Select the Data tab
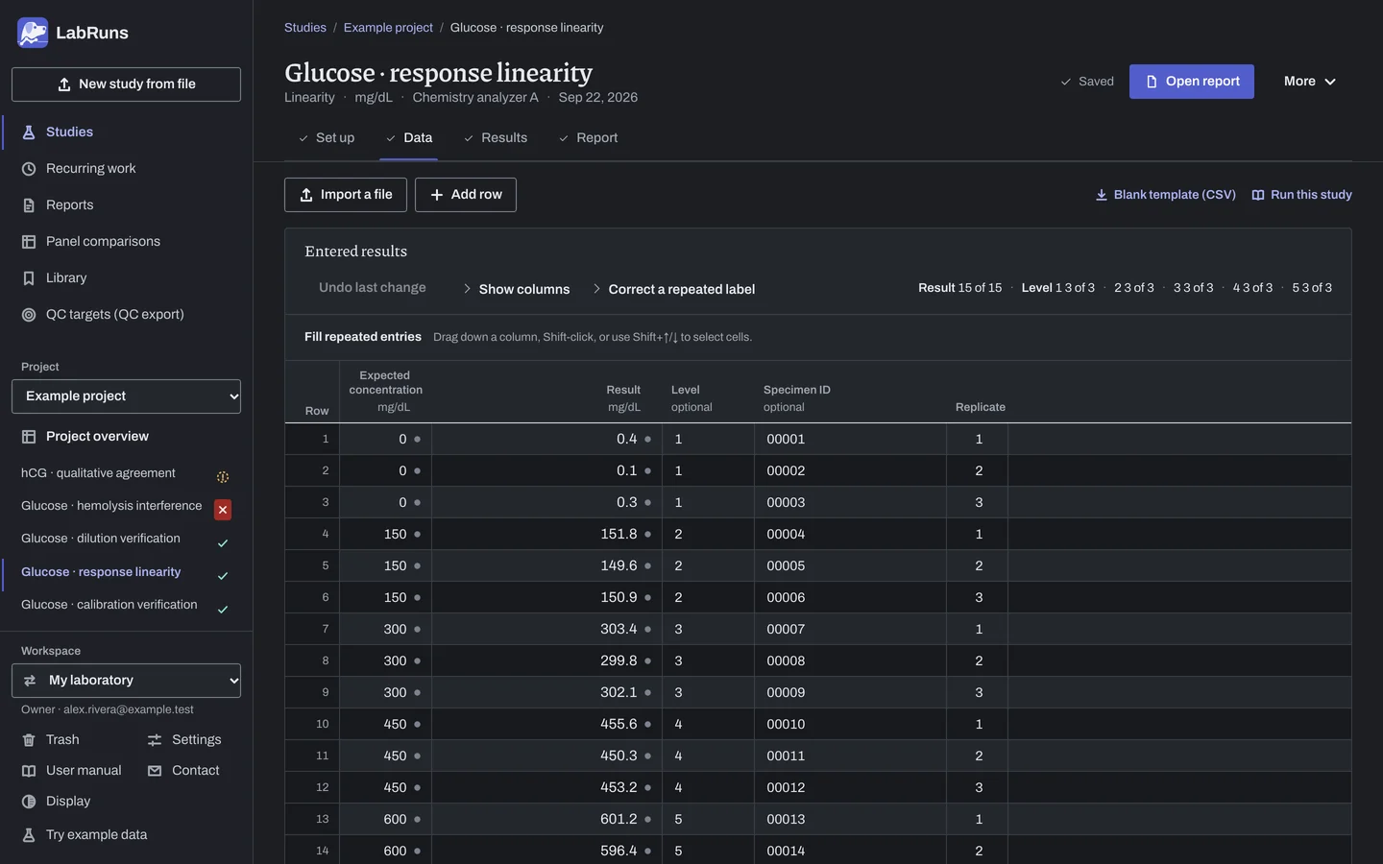 (409, 138)
